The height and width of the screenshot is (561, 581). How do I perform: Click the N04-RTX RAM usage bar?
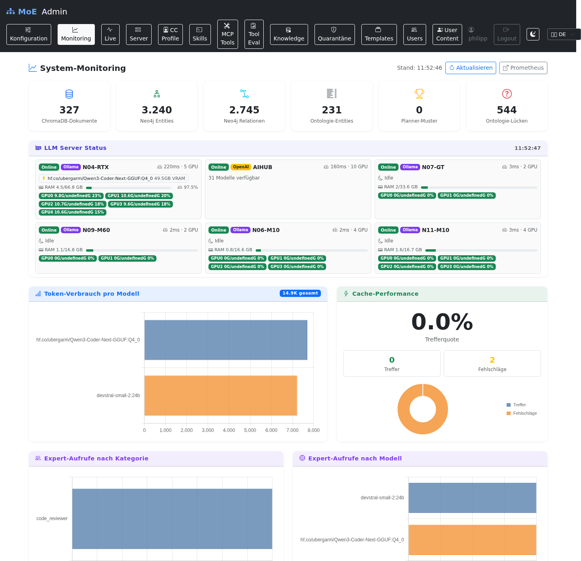pyautogui.click(x=129, y=188)
